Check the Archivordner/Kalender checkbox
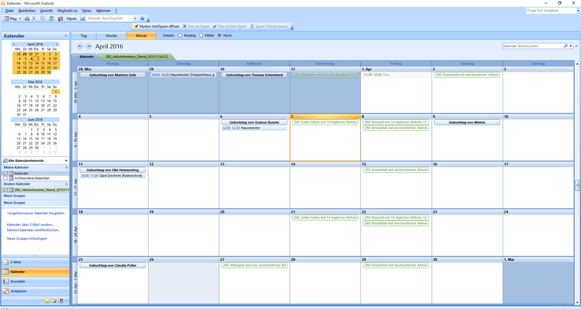581x309 pixels. pos(6,178)
